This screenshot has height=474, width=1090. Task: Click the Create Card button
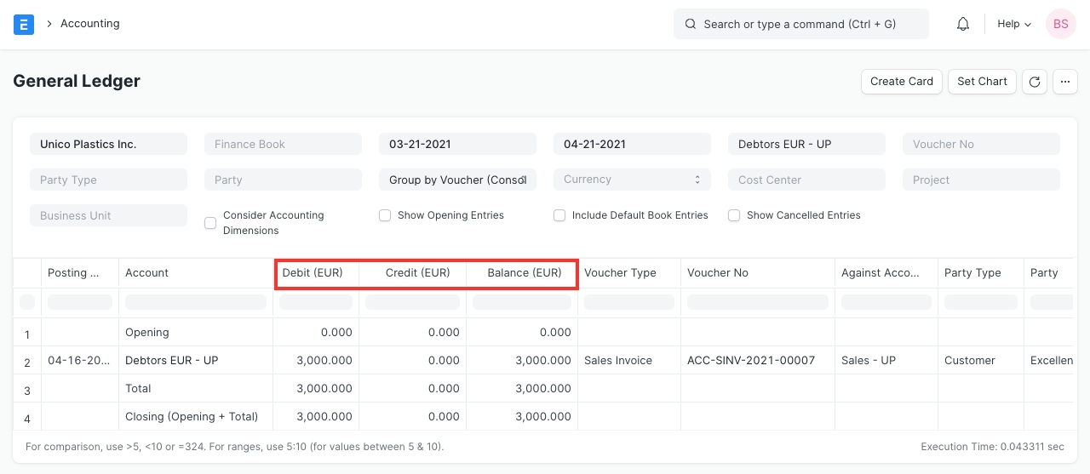click(902, 82)
